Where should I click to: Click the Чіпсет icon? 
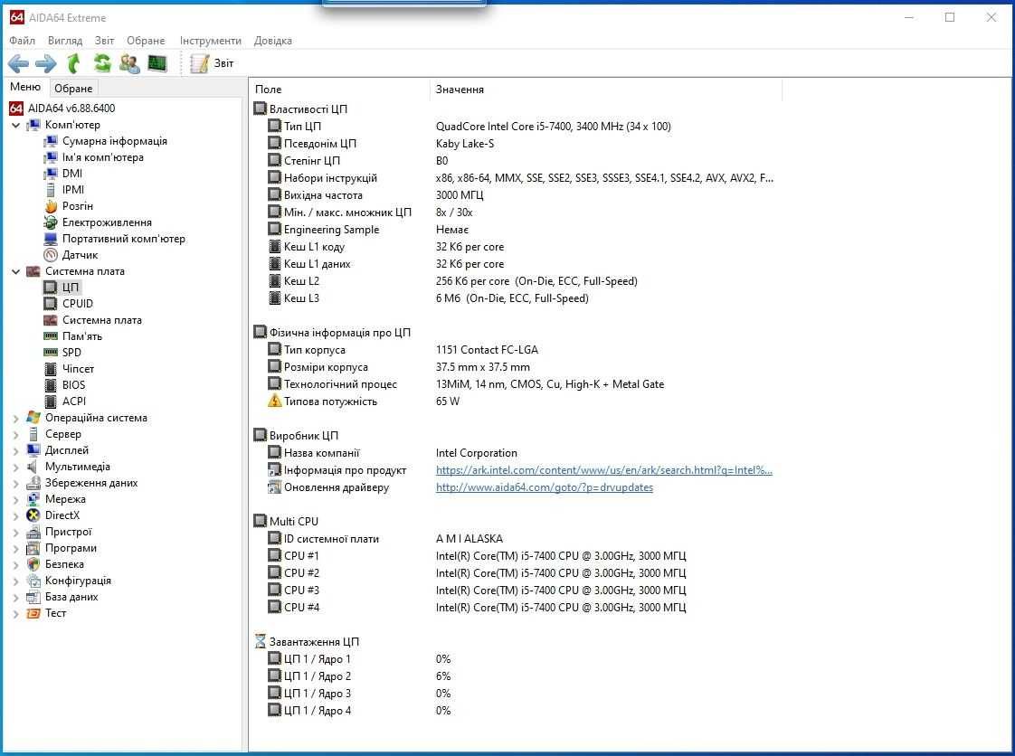(x=51, y=369)
